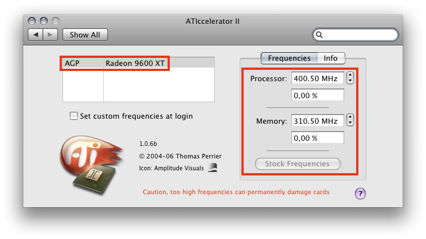The width and height of the screenshot is (426, 239).
Task: Enable Set custom frequencies at login
Action: 74,116
